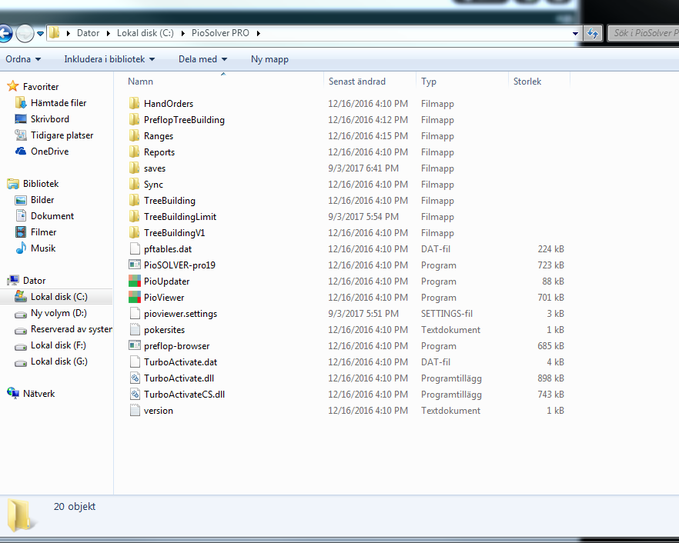Screen dimensions: 679x543
Task: Sort files by Typ column header
Action: [x=462, y=82]
